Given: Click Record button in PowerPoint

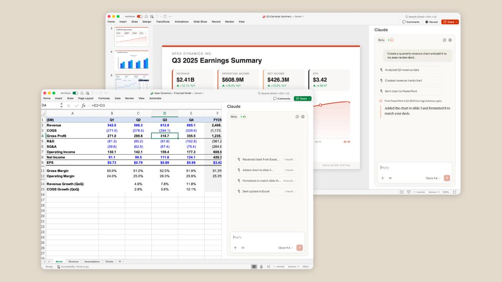Looking at the screenshot, I should point(431,22).
